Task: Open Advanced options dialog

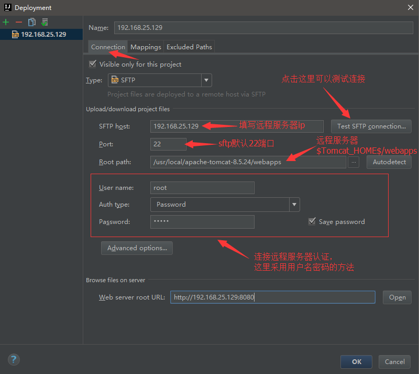Action: pyautogui.click(x=137, y=248)
